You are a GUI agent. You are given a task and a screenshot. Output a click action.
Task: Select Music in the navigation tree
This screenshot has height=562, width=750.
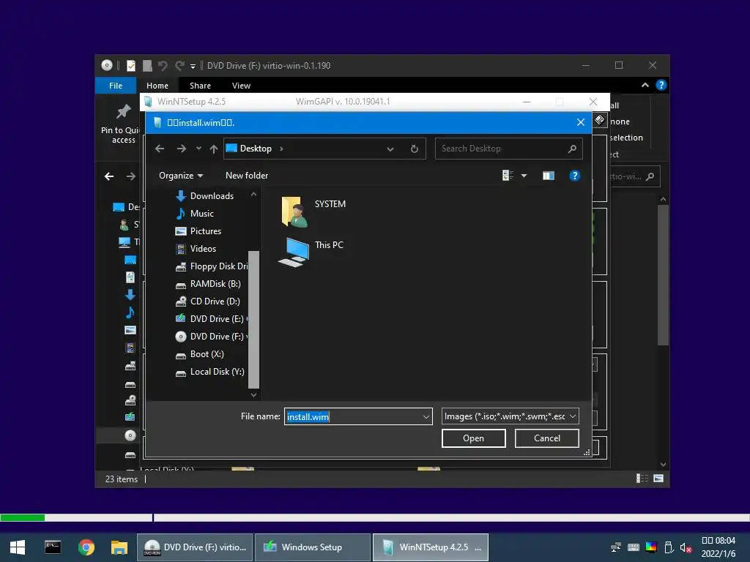pyautogui.click(x=202, y=214)
